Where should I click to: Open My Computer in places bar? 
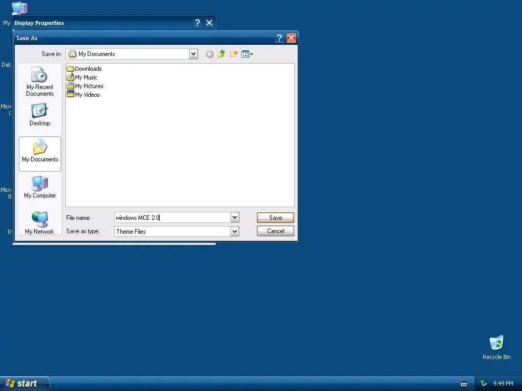(x=40, y=187)
